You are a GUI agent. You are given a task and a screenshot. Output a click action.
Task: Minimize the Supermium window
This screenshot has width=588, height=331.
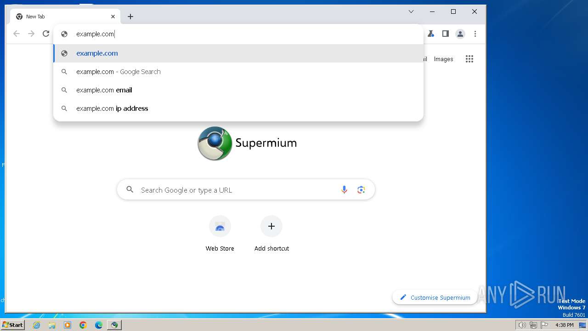432,11
